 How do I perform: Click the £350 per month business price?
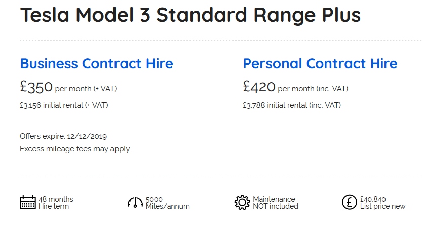pyautogui.click(x=36, y=88)
